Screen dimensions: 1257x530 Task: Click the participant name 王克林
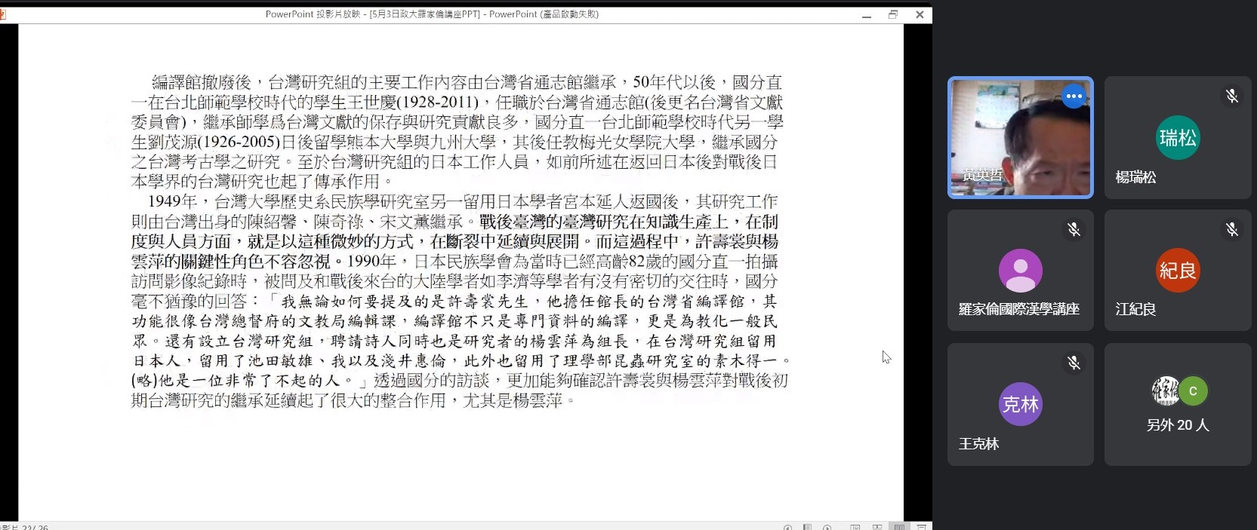pos(978,444)
